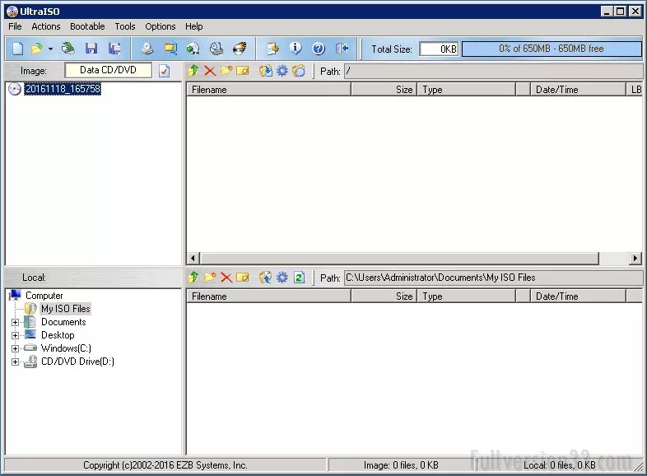The height and width of the screenshot is (476, 647).
Task: Open the Tools menu
Action: [125, 26]
